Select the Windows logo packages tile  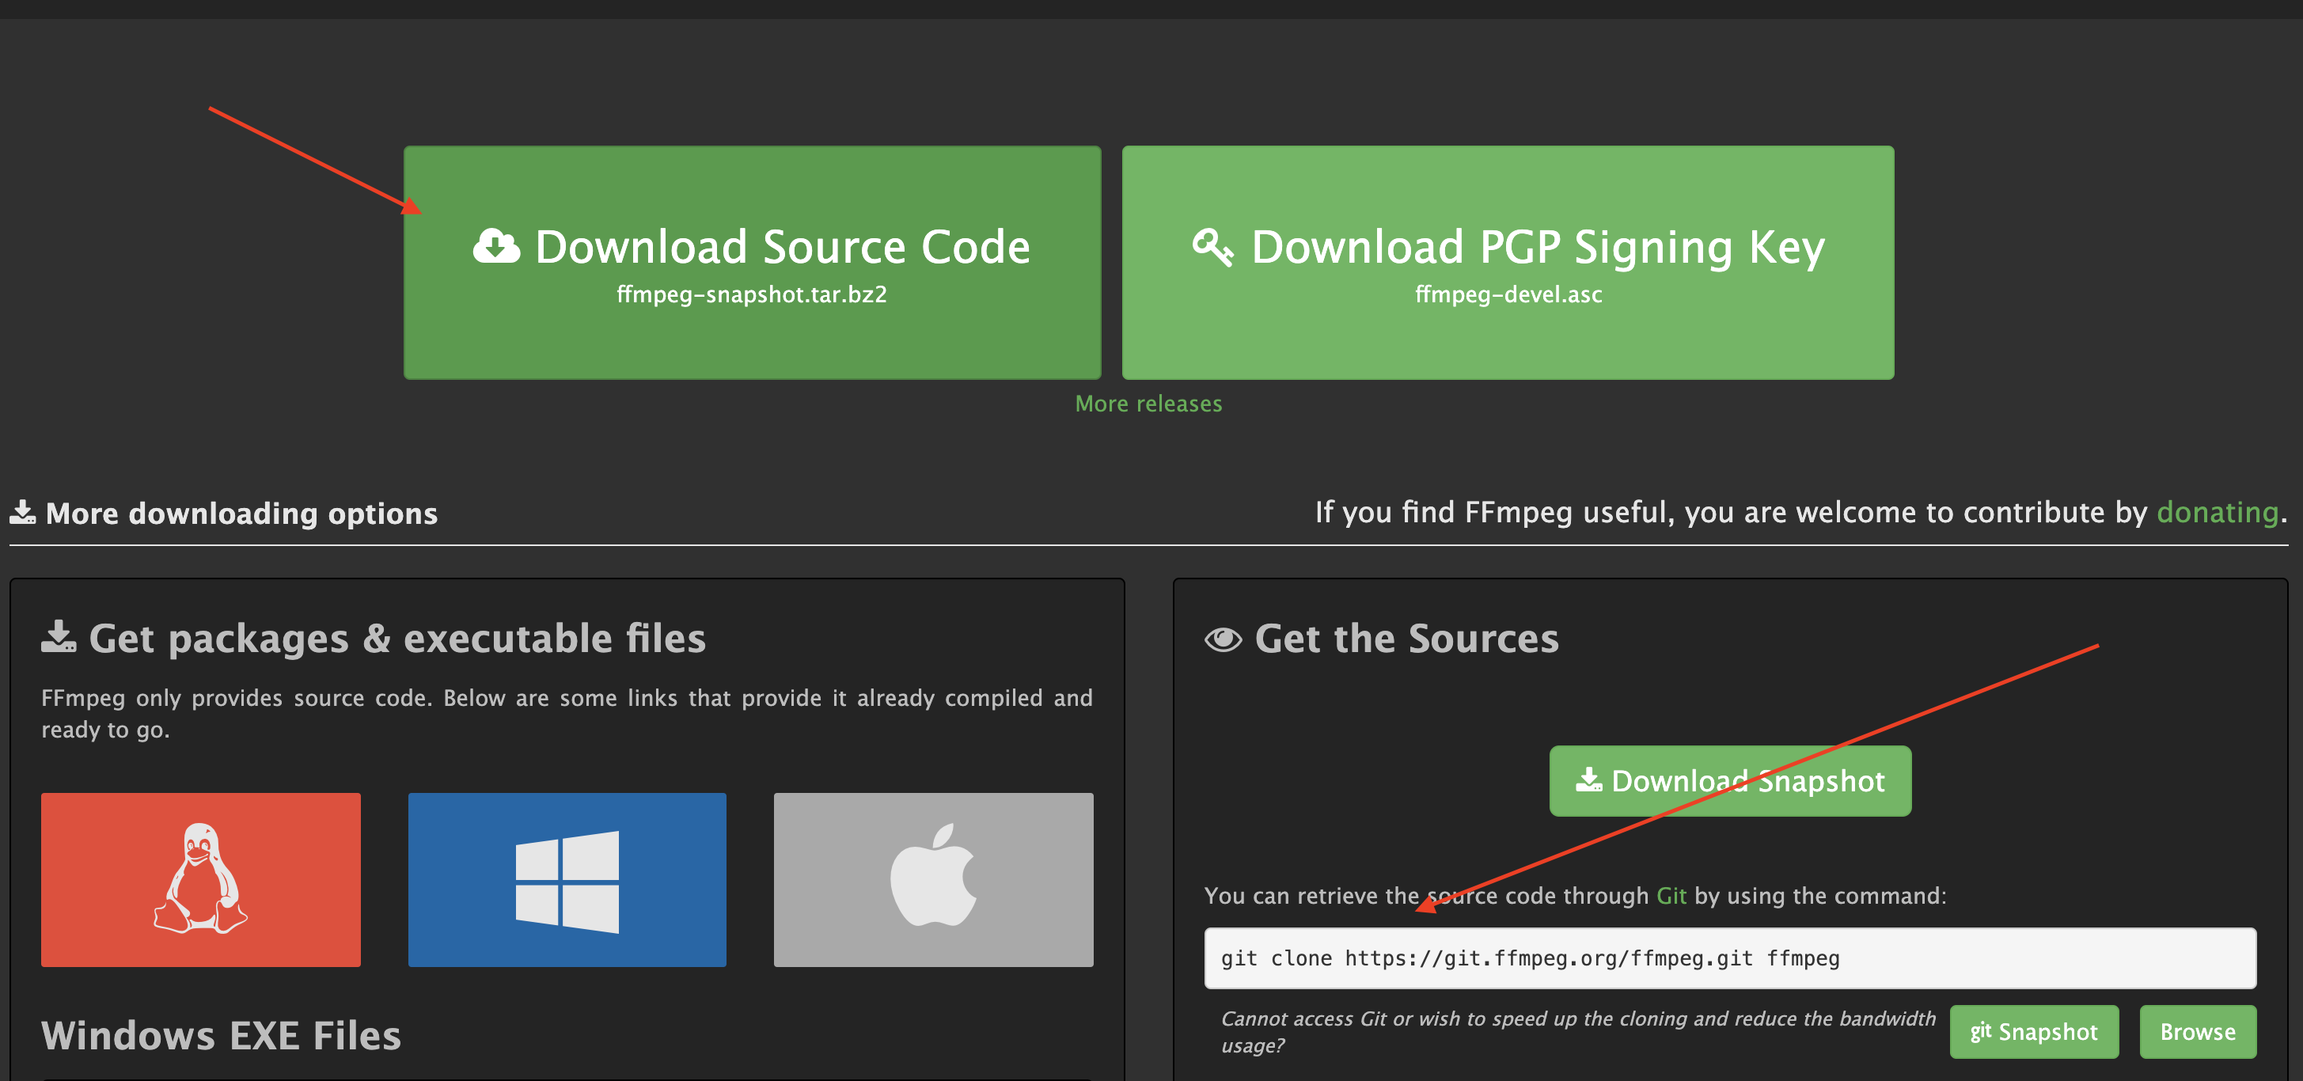click(567, 880)
